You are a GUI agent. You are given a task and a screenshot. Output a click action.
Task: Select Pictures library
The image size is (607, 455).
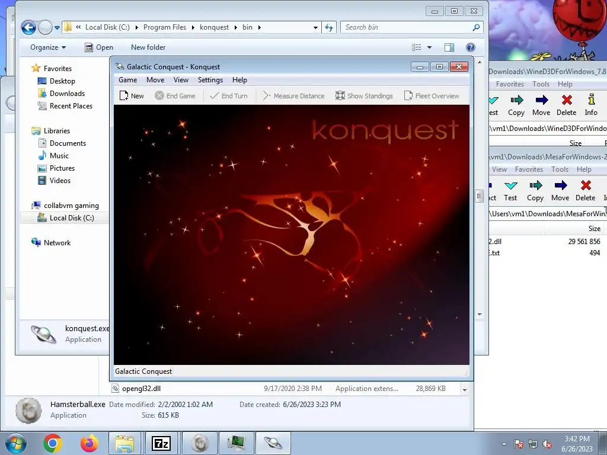click(x=62, y=168)
